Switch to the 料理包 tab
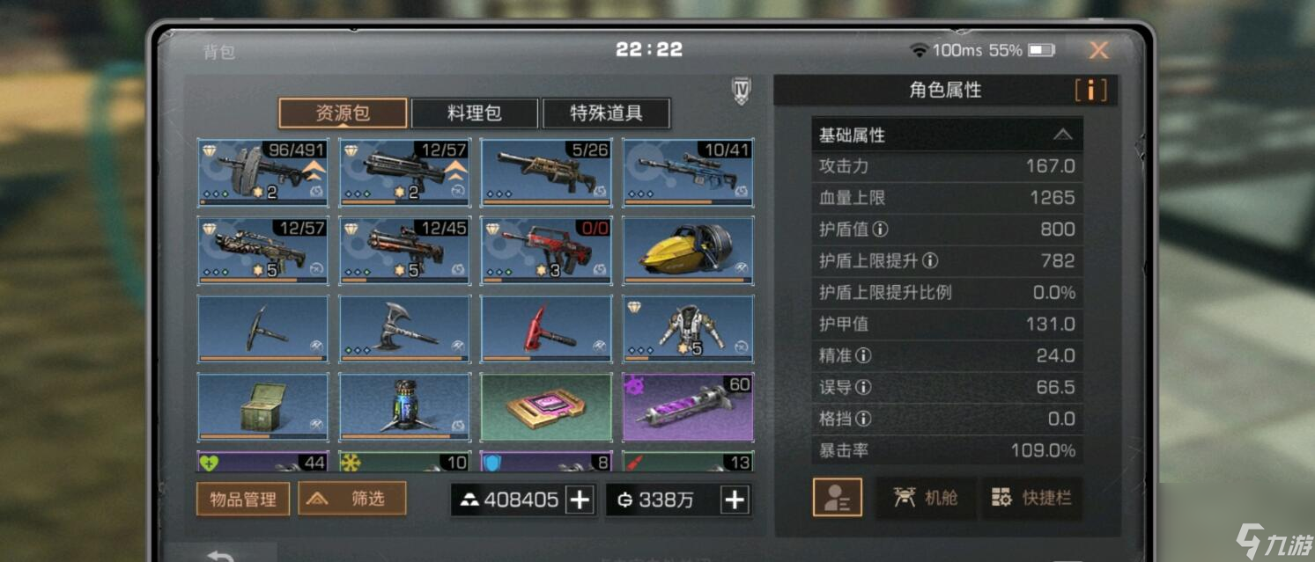This screenshot has height=562, width=1315. click(x=475, y=113)
